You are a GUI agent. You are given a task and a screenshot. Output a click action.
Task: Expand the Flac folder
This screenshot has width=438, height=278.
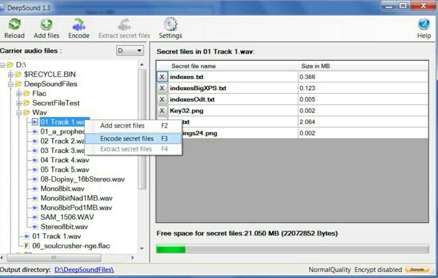19,94
